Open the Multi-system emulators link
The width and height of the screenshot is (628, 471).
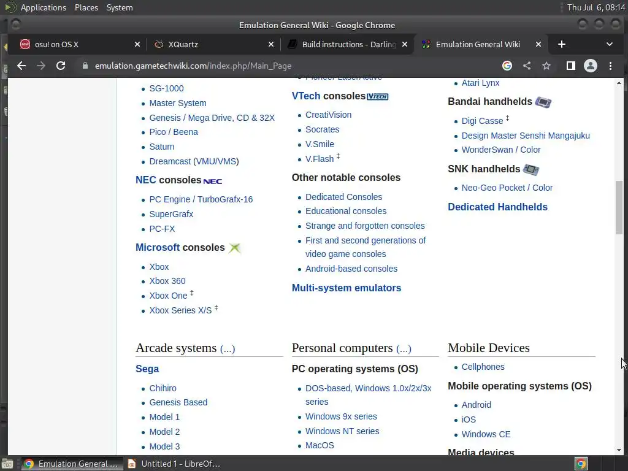[x=347, y=288]
